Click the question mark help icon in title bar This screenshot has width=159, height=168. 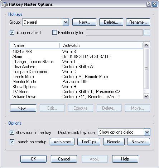[149, 4]
